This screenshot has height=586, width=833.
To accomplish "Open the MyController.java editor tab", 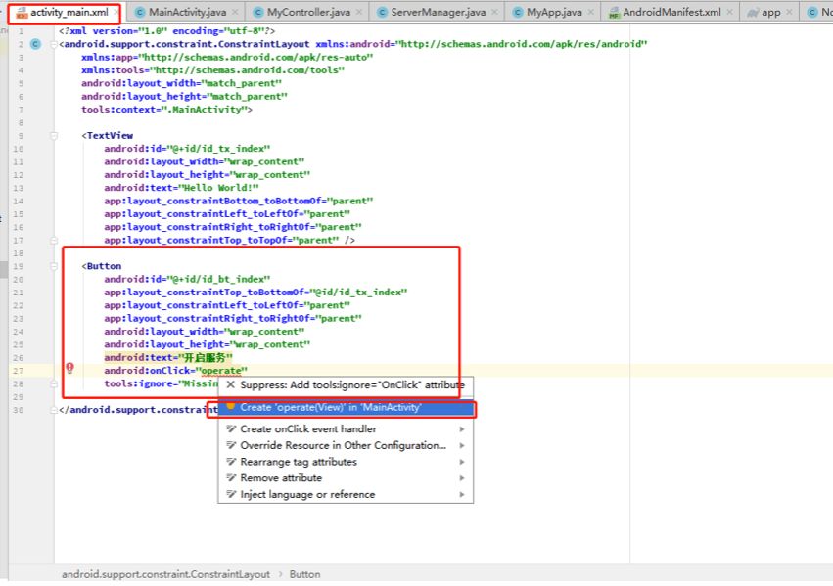I will click(308, 12).
